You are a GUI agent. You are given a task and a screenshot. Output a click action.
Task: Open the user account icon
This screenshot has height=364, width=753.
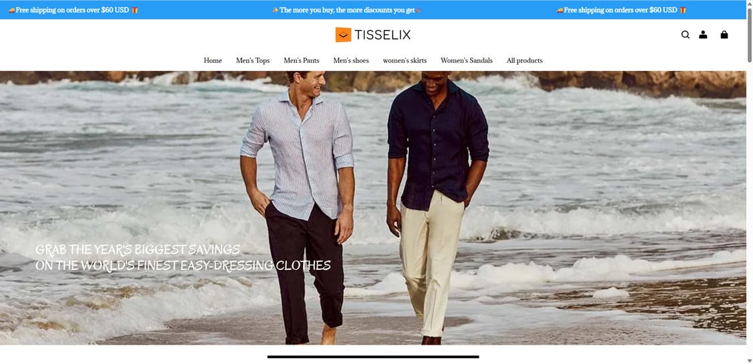tap(703, 35)
